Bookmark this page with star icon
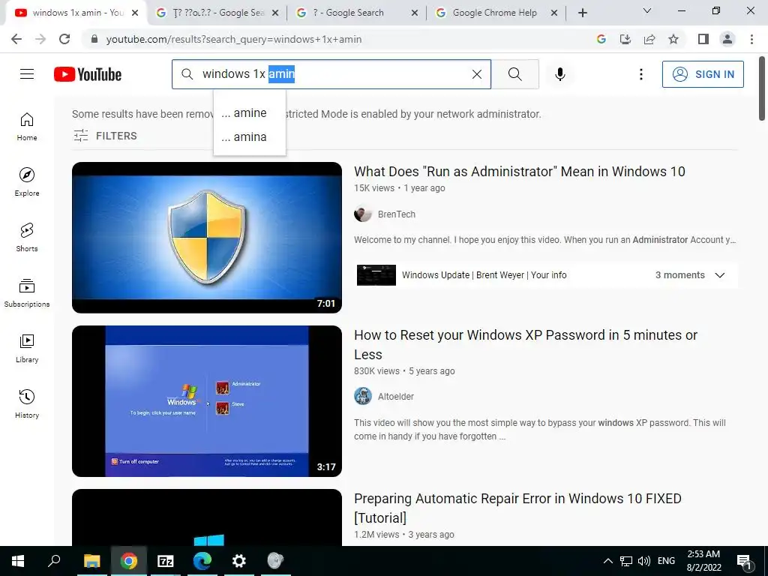Image resolution: width=768 pixels, height=576 pixels. click(x=673, y=39)
